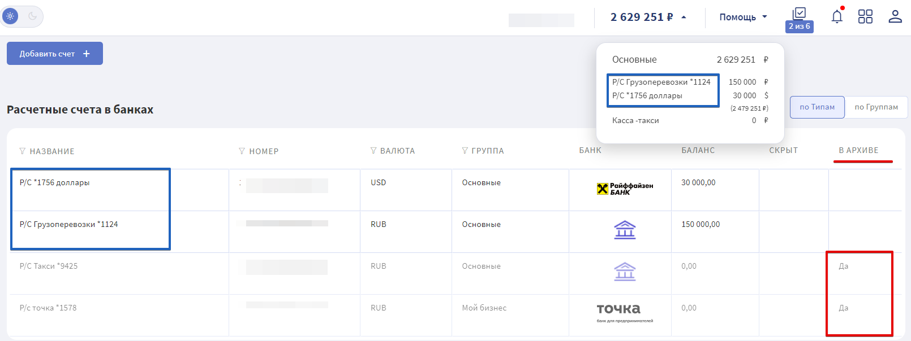Open account Р/С Грузоперевозки *1124 in table
911x341 pixels.
[68, 225]
